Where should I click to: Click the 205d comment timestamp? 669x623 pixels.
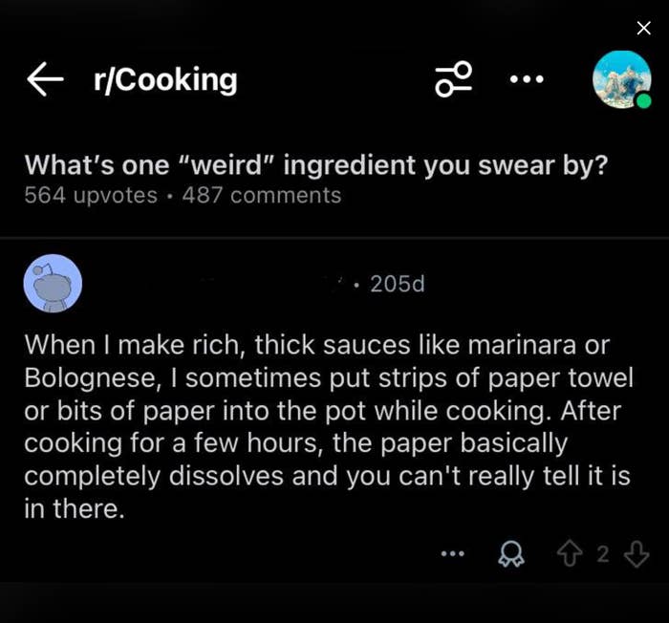pyautogui.click(x=397, y=284)
